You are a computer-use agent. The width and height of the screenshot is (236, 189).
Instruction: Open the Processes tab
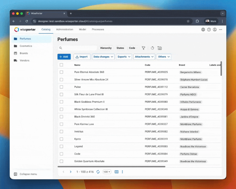98,29
